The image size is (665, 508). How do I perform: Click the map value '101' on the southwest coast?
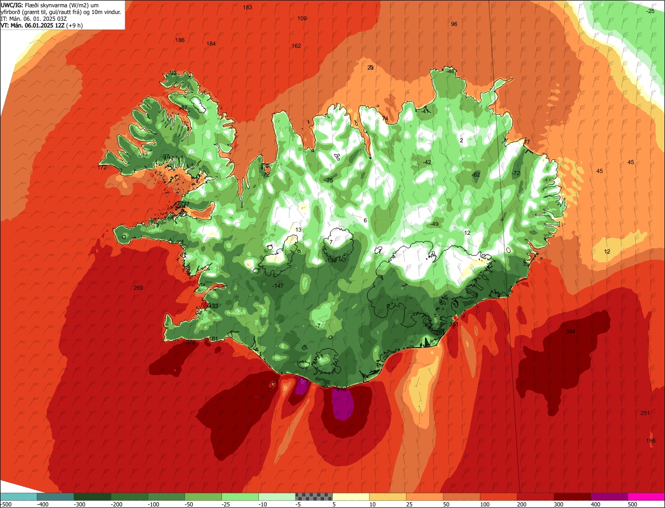pos(213,339)
